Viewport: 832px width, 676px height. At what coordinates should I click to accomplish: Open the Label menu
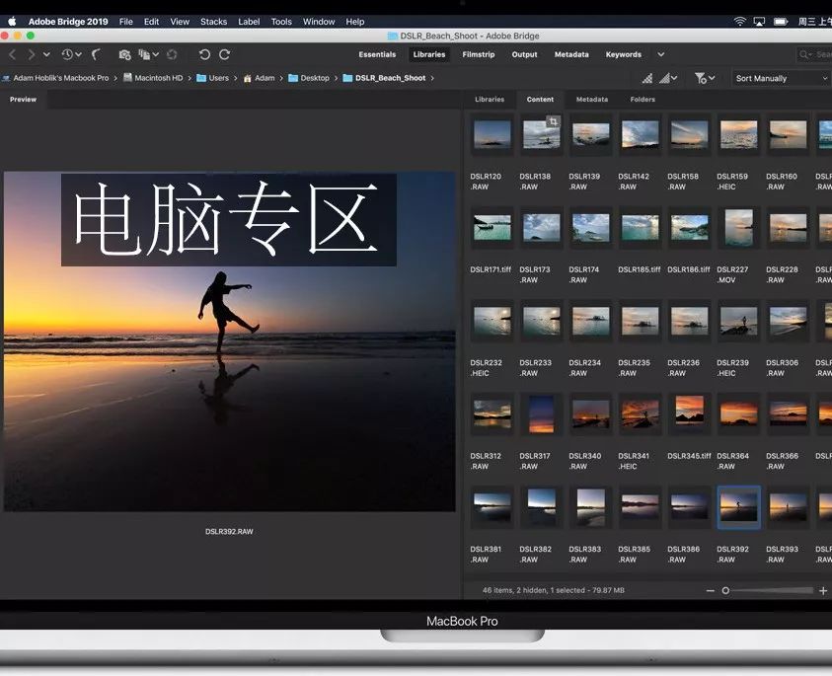pos(249,22)
